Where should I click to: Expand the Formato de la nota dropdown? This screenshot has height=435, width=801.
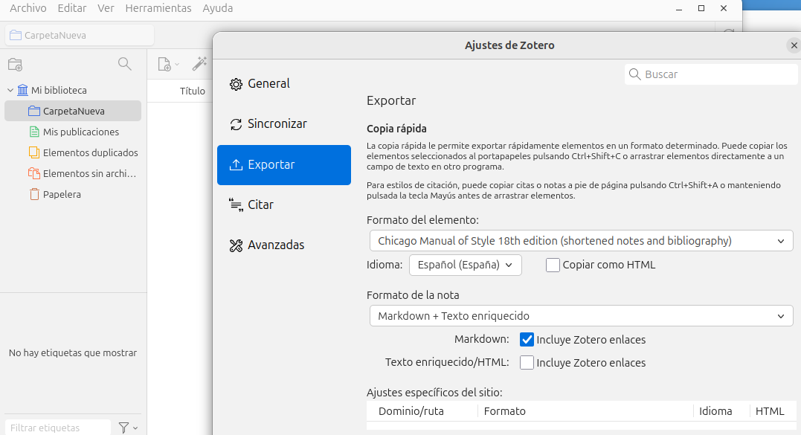pos(581,316)
